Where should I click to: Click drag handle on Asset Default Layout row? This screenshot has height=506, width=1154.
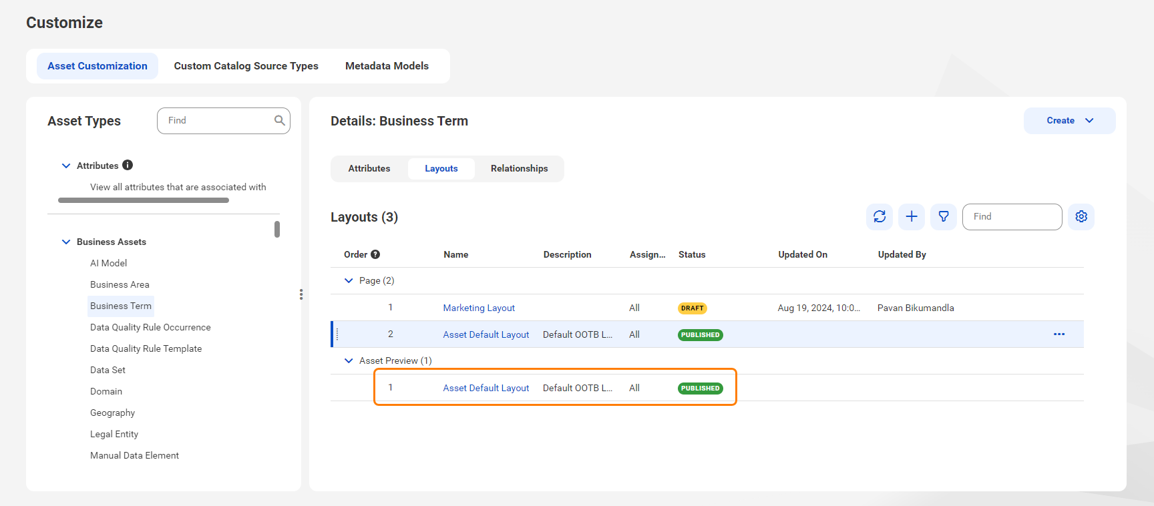click(x=337, y=334)
